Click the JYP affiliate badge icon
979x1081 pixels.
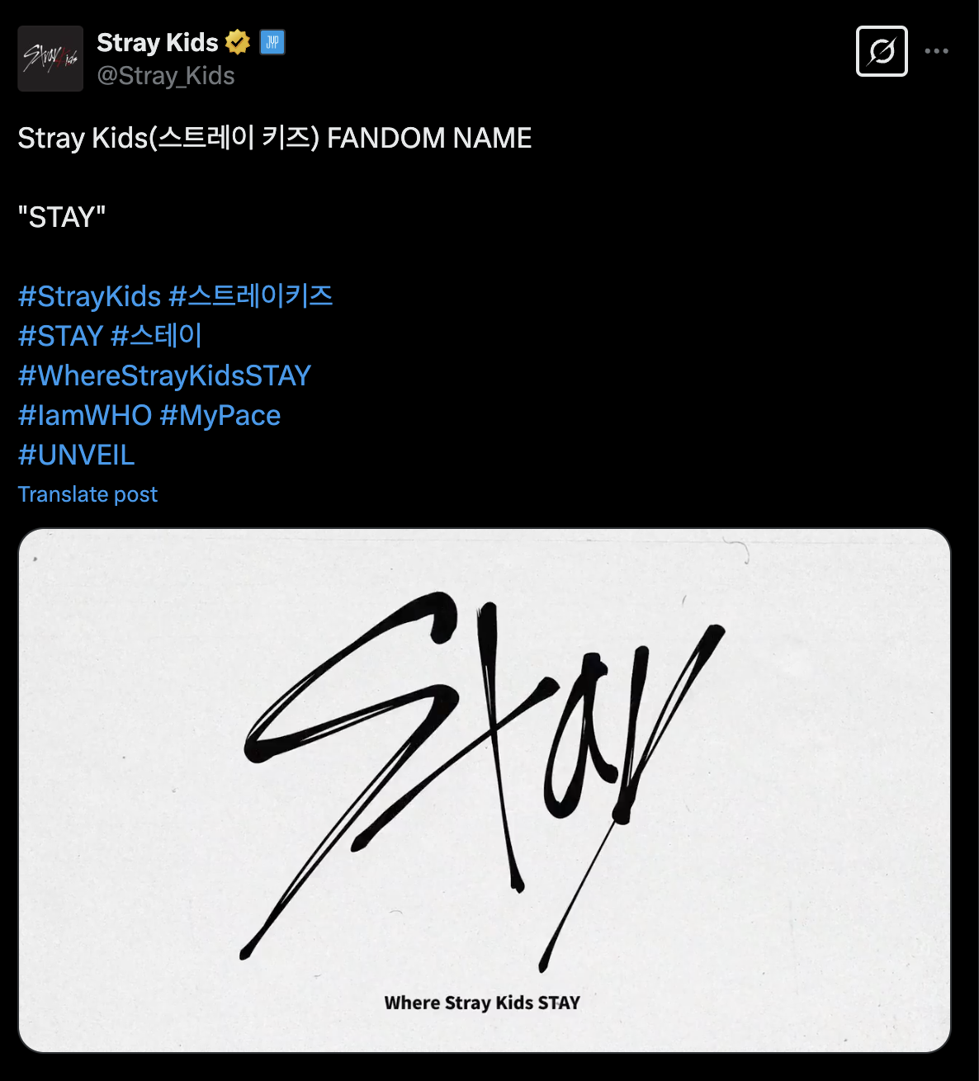[x=272, y=42]
